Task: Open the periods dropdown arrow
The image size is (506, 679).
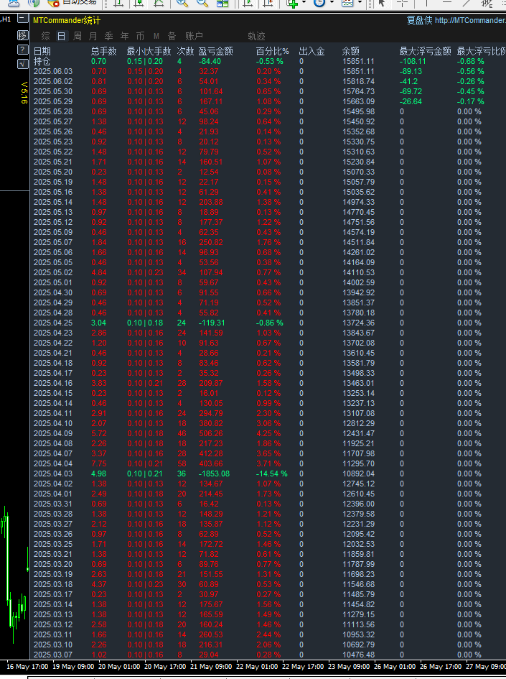Action: (x=332, y=3)
